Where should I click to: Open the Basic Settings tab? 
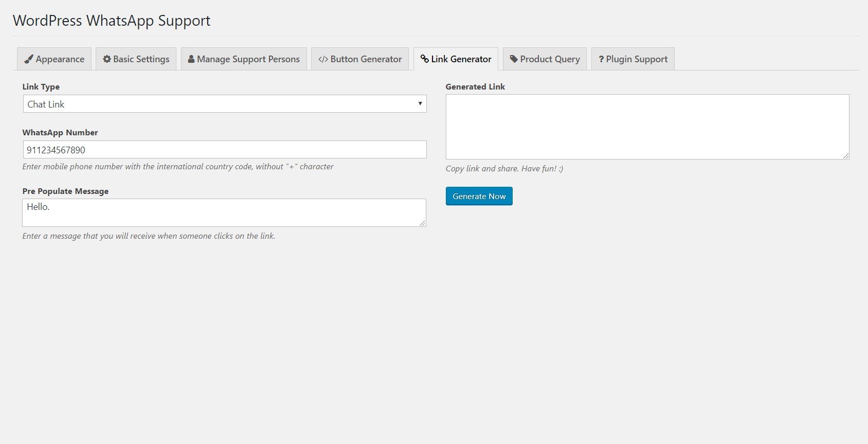(136, 59)
